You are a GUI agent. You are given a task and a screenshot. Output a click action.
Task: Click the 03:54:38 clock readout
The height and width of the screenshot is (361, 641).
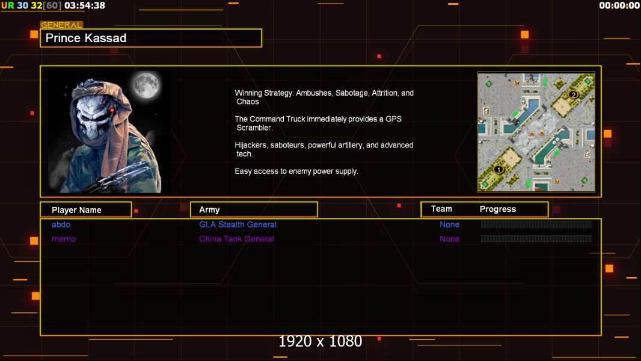pyautogui.click(x=85, y=5)
